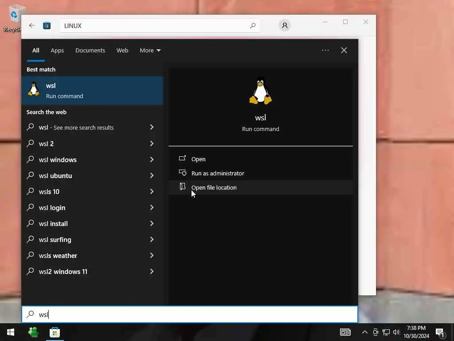Click Microsoft Store taskbar icon
Viewport: 454px width, 341px height.
tap(55, 332)
